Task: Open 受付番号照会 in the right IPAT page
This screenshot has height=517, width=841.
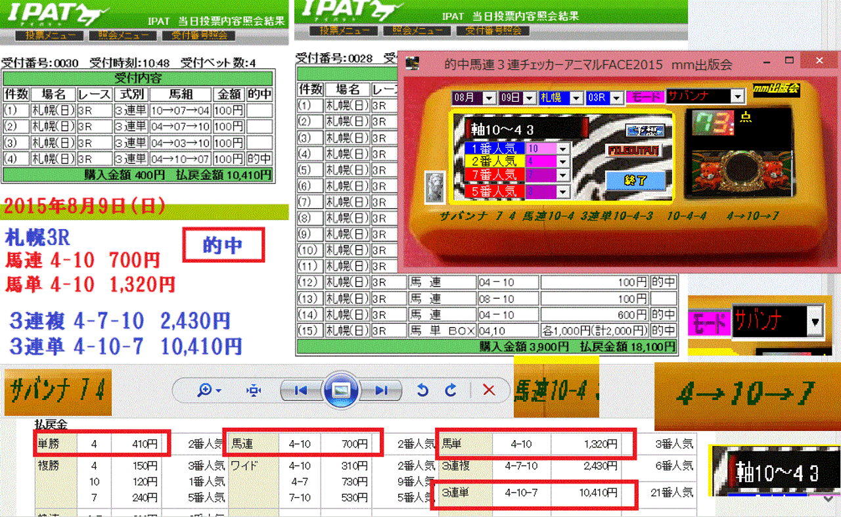Action: tap(493, 31)
